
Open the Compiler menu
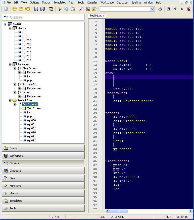pyautogui.click(x=92, y=3)
